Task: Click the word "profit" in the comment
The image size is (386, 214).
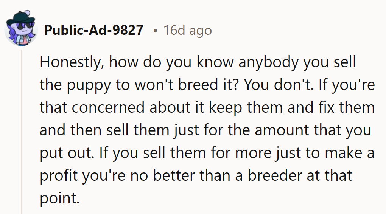Action: coord(59,176)
